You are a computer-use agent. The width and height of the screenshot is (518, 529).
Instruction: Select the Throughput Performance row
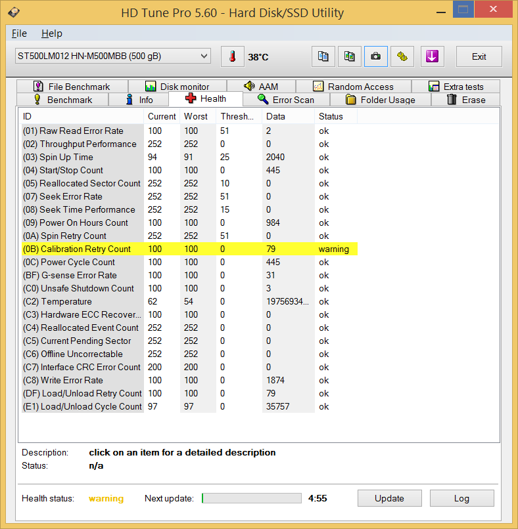click(189, 144)
